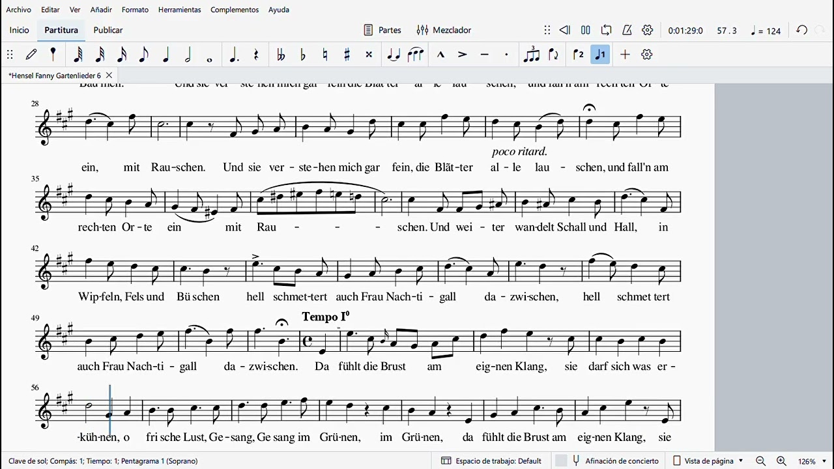The height and width of the screenshot is (469, 834).
Task: Apply double flat accidental
Action: point(281,55)
